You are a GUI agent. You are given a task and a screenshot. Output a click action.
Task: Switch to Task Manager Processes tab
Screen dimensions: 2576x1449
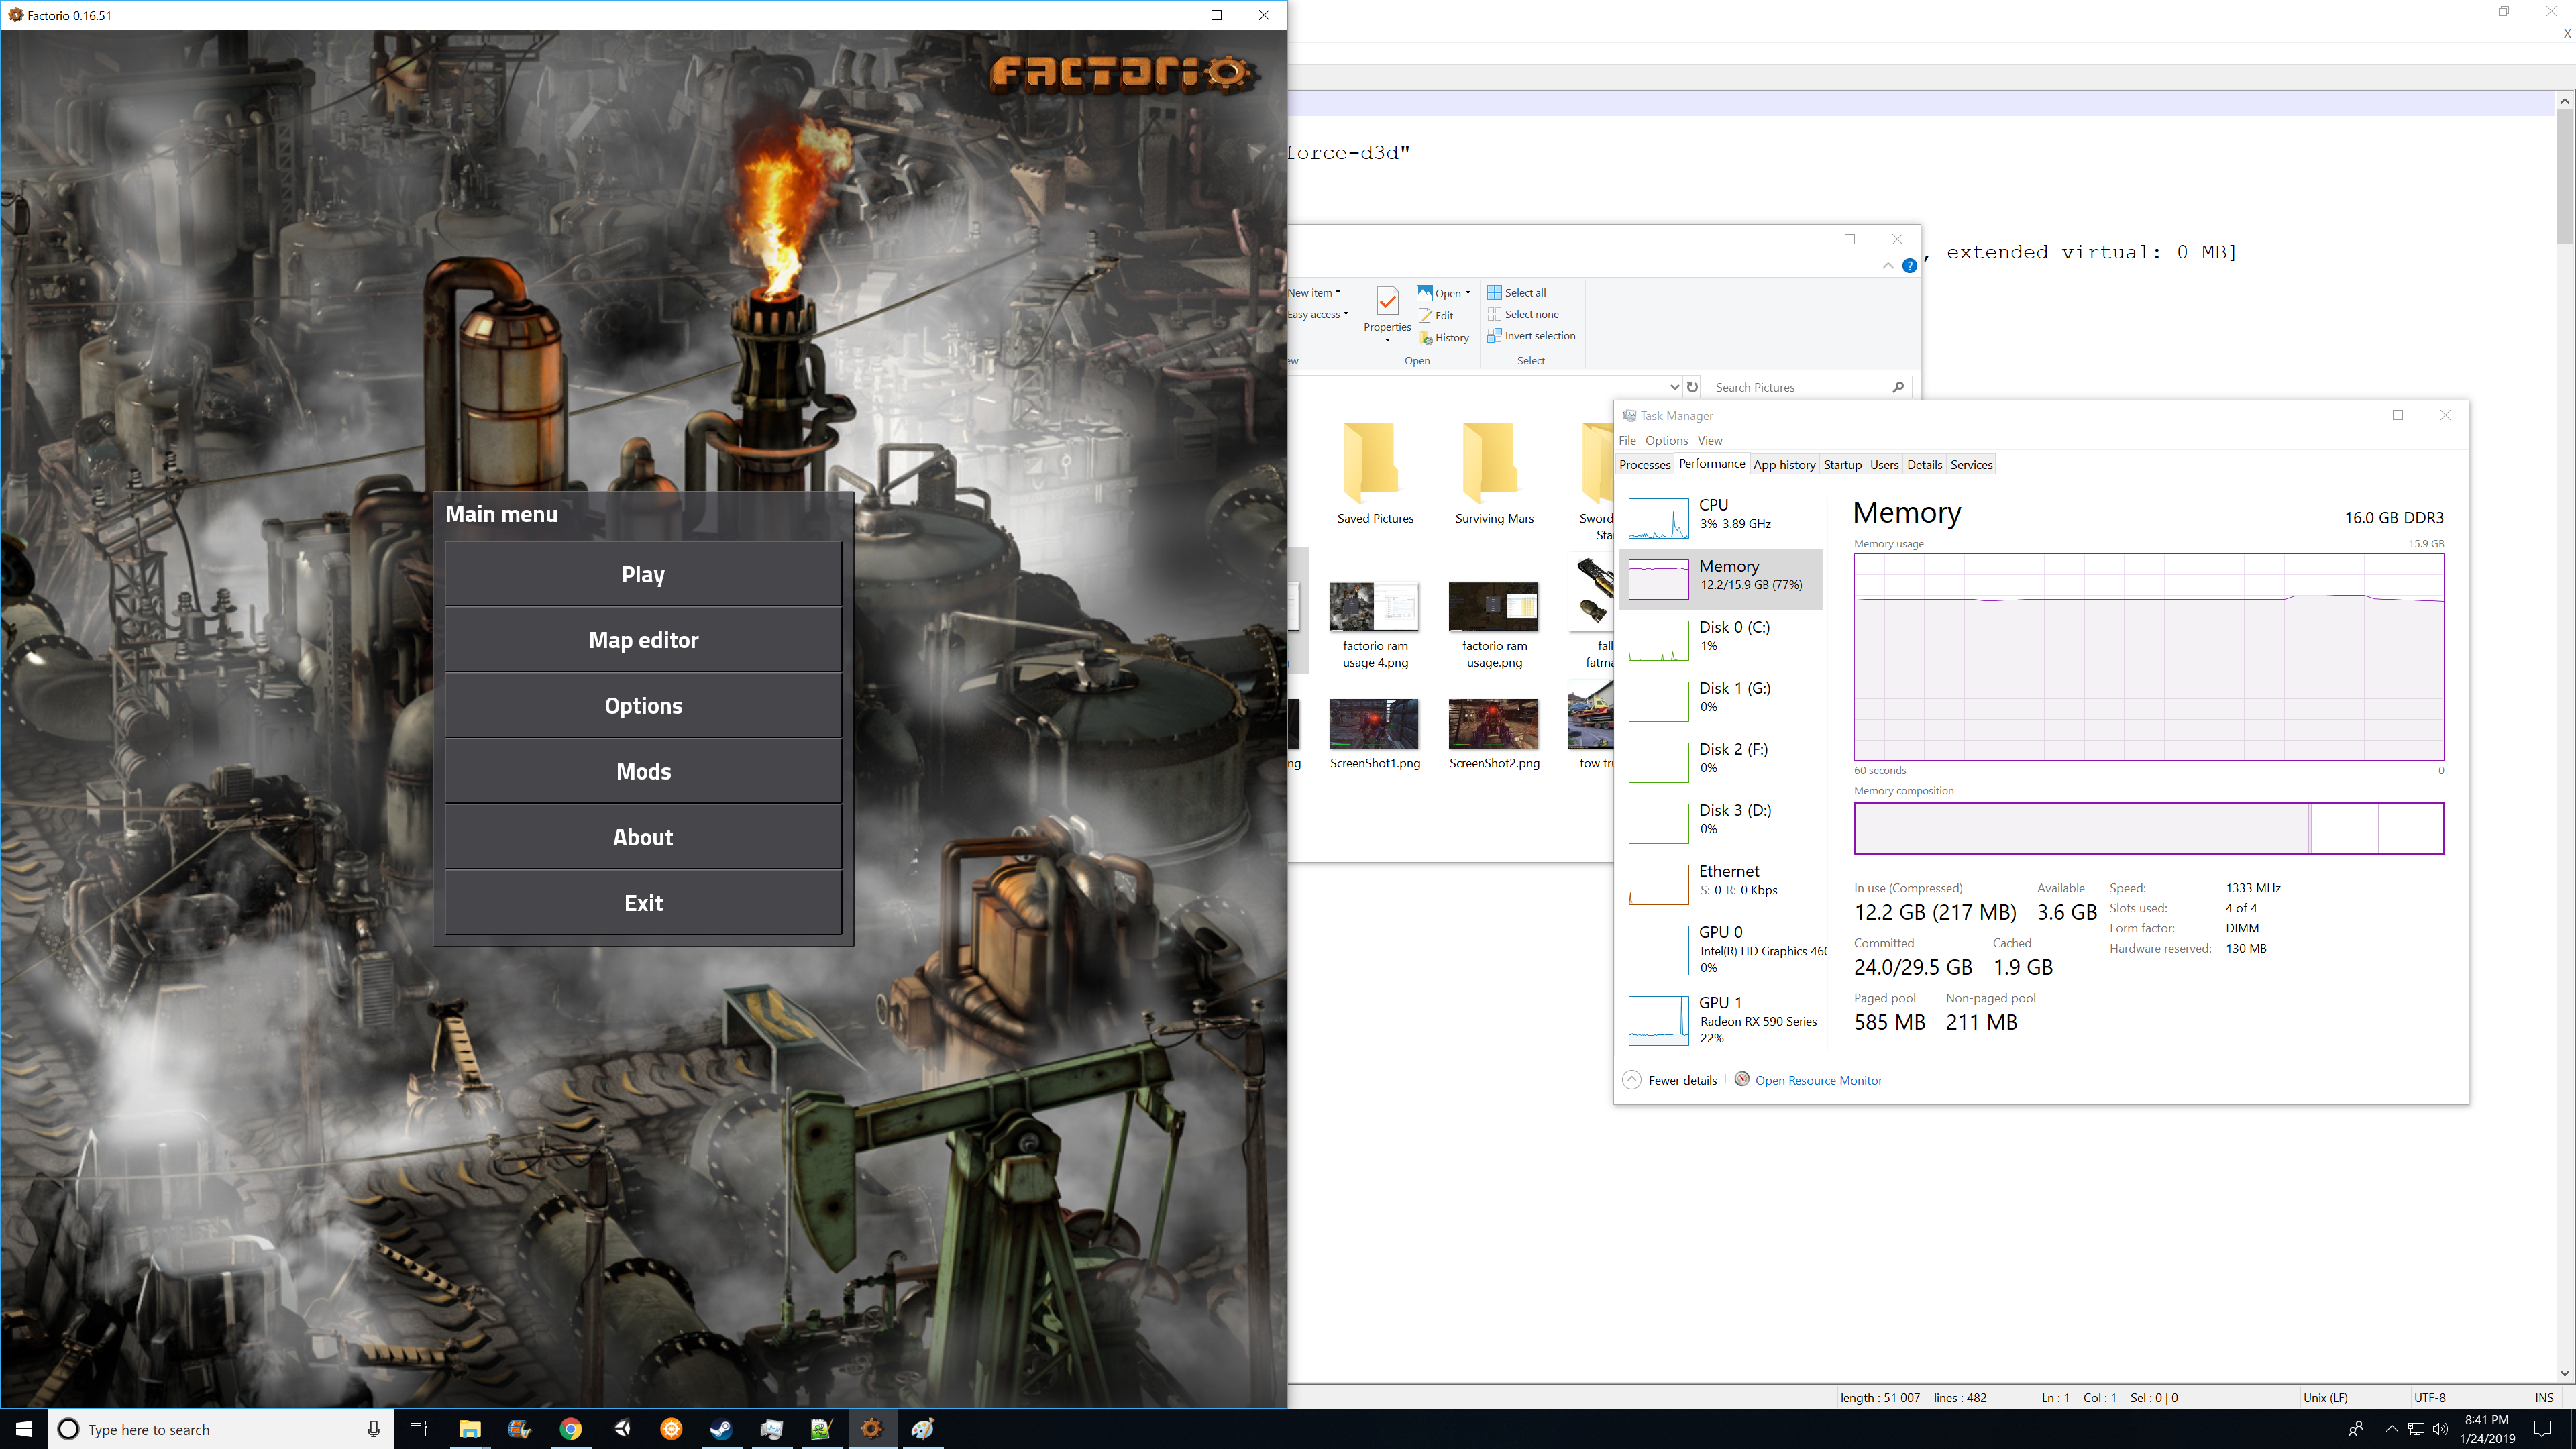coord(1644,465)
